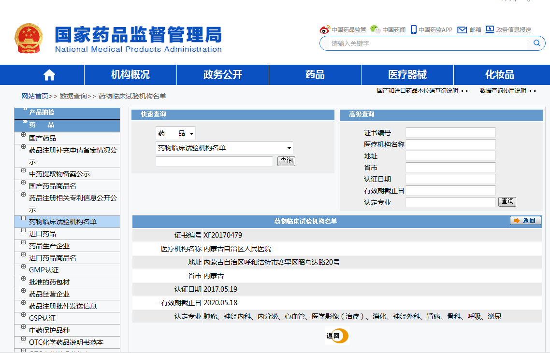This screenshot has width=550, height=353.
Task: Click the magnifier search icon in header
Action: [x=536, y=43]
